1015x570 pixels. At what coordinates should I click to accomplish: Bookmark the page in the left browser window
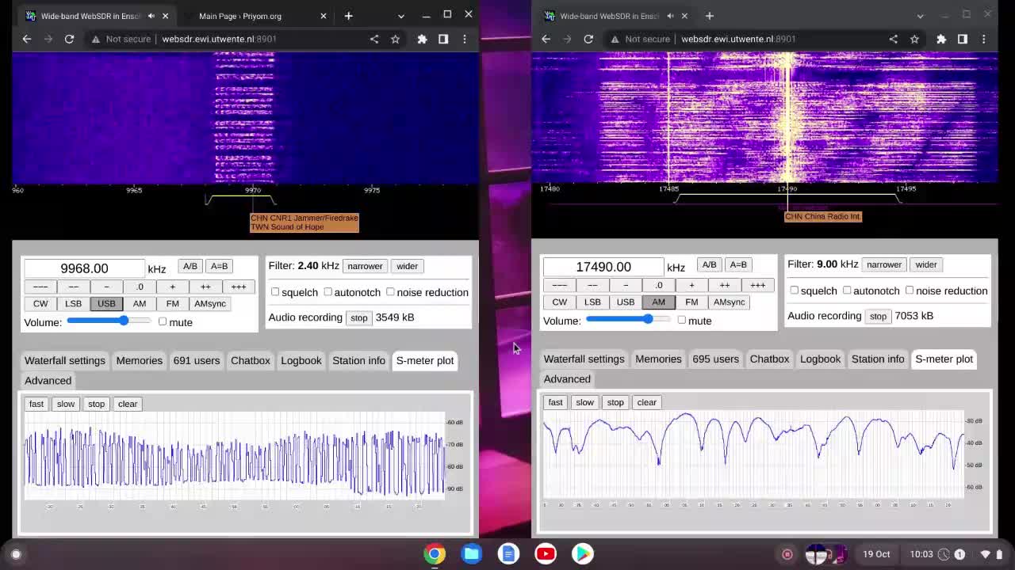[395, 39]
